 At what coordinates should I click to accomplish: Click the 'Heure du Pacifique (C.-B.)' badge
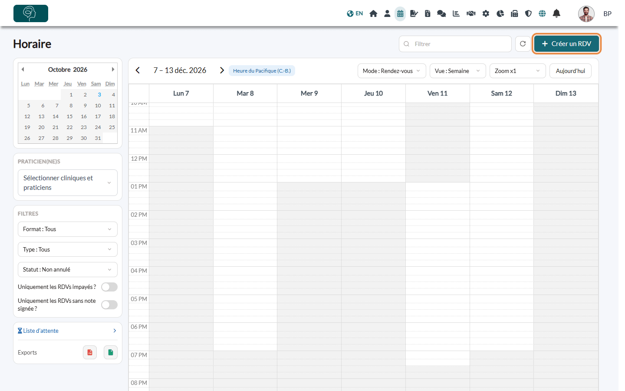pos(262,71)
